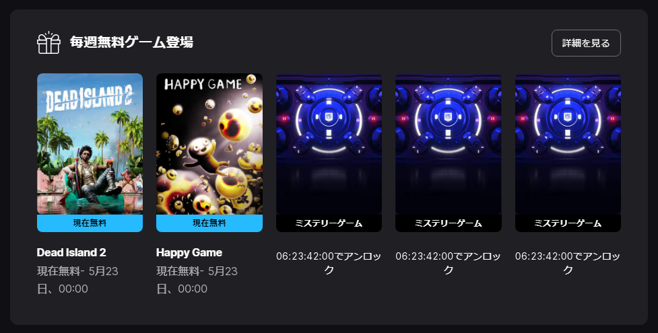Click the vault emblem on the middle mystery card
The height and width of the screenshot is (333, 658).
point(448,117)
